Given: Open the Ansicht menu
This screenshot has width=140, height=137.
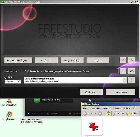Looking at the screenshot, I should (107, 108).
